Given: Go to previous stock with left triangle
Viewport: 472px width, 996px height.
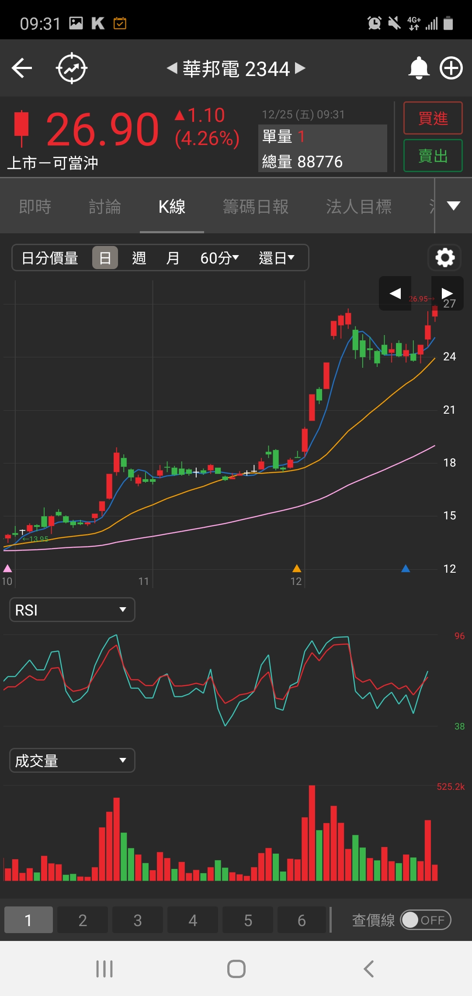Looking at the screenshot, I should pos(172,68).
